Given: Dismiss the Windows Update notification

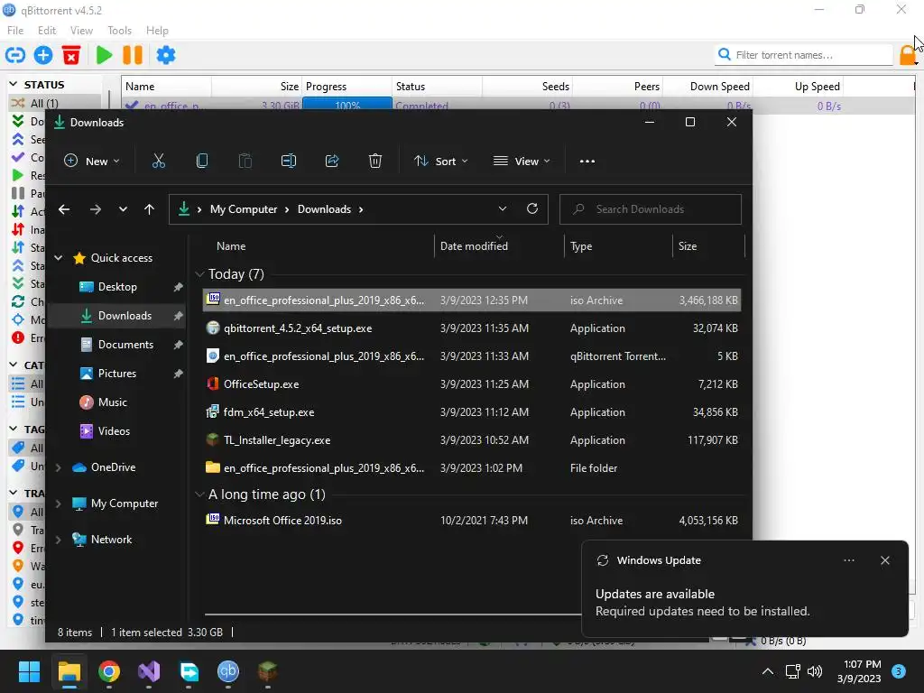Looking at the screenshot, I should point(884,560).
